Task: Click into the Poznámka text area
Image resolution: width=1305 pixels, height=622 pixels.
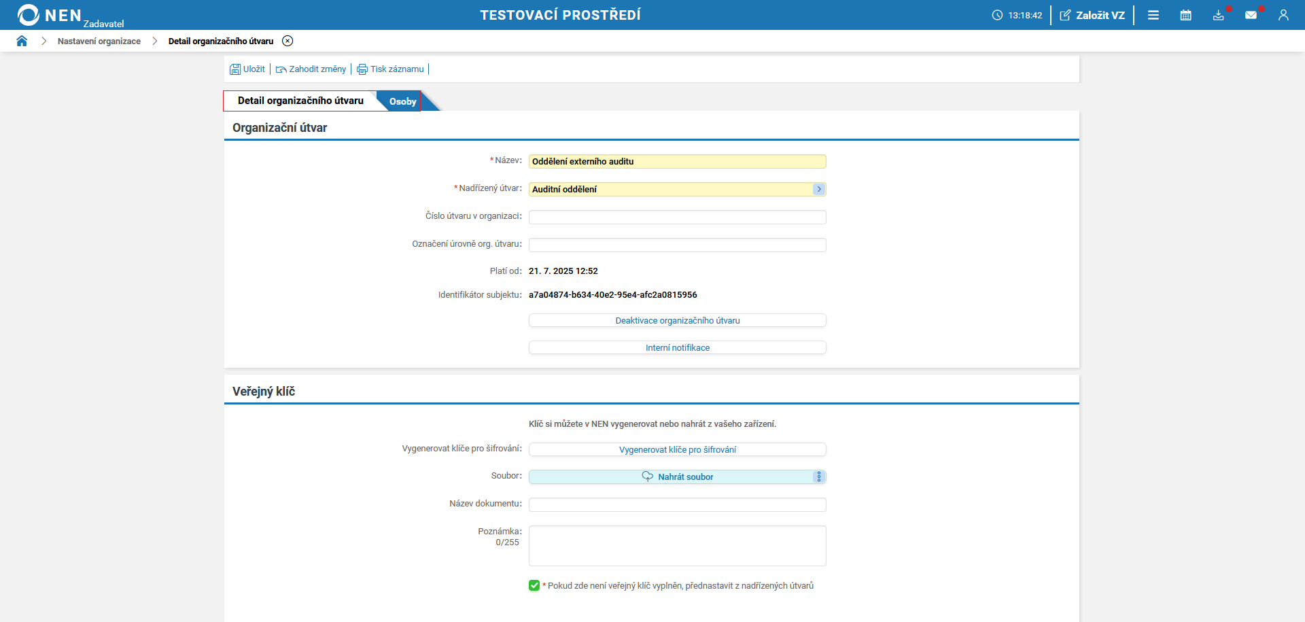Action: click(x=678, y=546)
